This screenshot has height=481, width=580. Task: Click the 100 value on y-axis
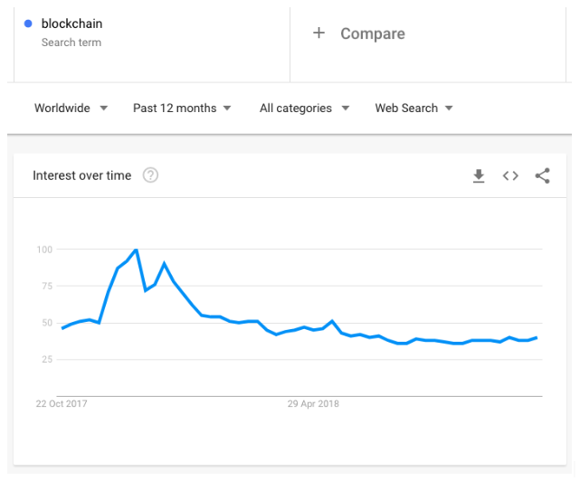coord(45,250)
